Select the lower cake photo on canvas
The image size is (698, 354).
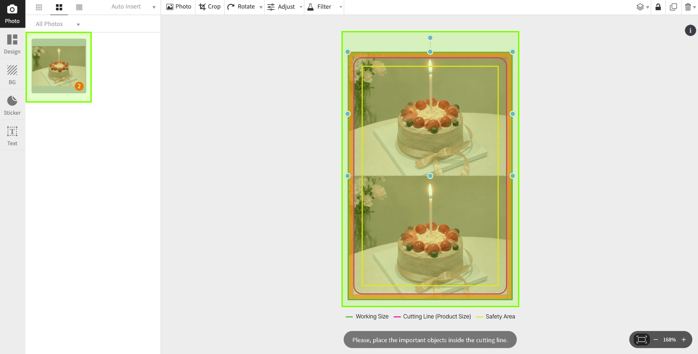(x=430, y=238)
